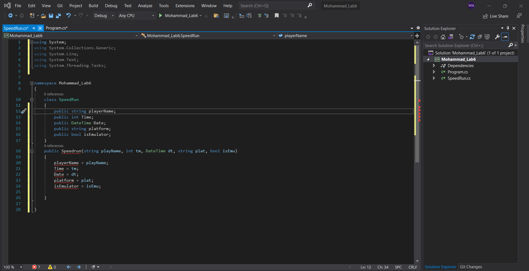Click the Solution Explorer Home icon
Image resolution: width=529 pixels, height=271 pixels.
click(443, 37)
